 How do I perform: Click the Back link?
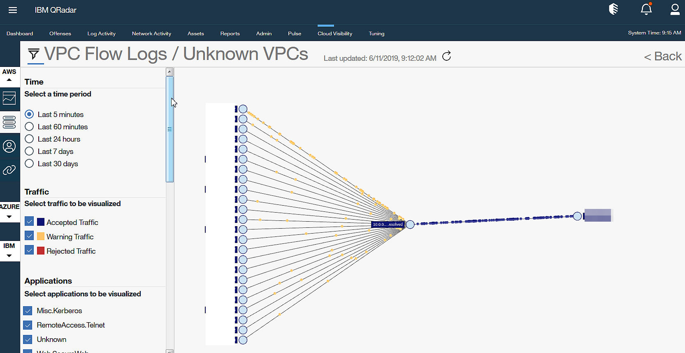click(x=663, y=56)
